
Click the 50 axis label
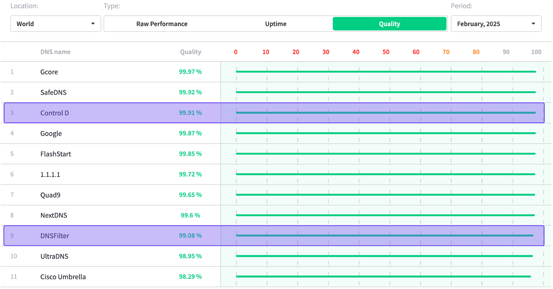386,52
